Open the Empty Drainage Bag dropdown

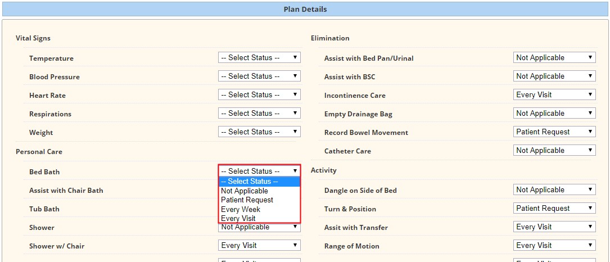coord(554,113)
